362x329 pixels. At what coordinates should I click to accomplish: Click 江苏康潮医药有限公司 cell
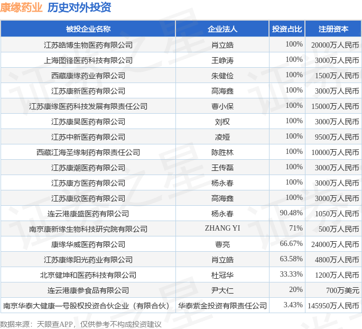tap(88, 168)
